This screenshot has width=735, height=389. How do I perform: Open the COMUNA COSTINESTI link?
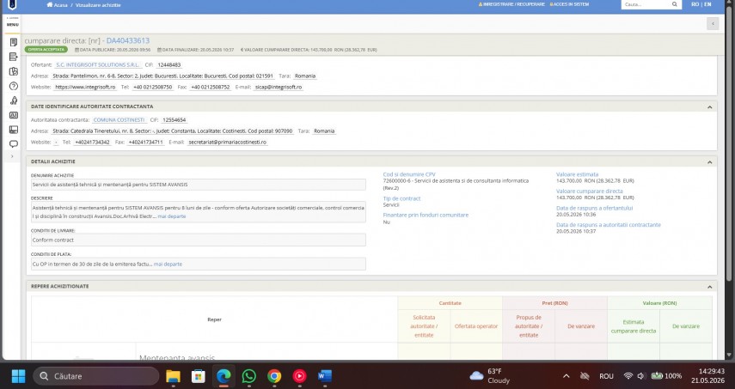tap(119, 120)
